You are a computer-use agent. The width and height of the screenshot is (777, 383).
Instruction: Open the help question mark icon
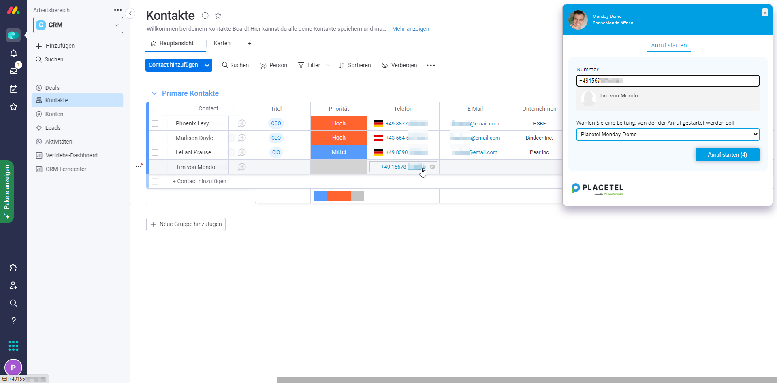13,321
